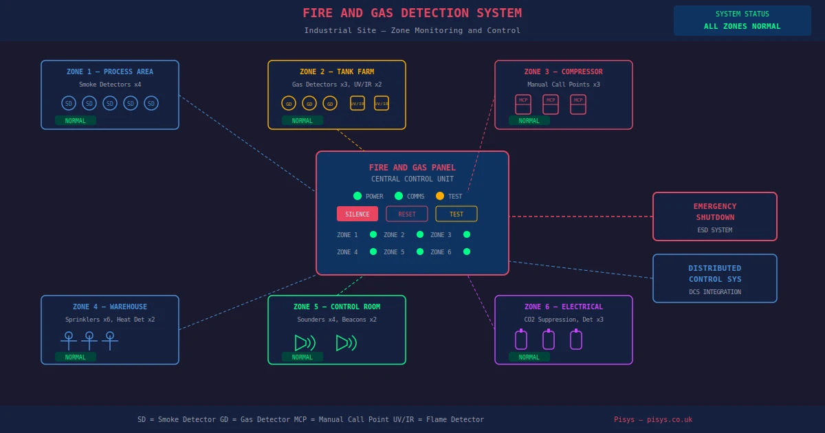Image resolution: width=825 pixels, height=433 pixels.
Task: Click the NORMAL status badge in Zone 2
Action: point(302,120)
